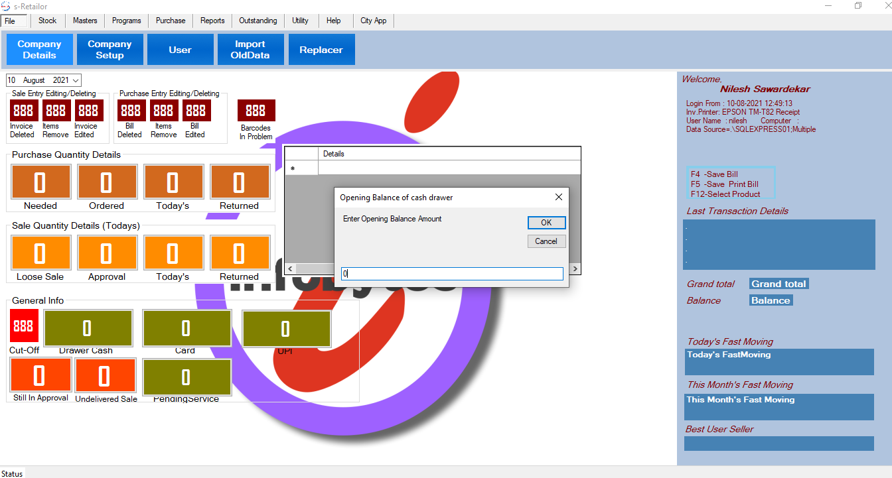Click the Invoice Deleted counter tile

pyautogui.click(x=23, y=110)
